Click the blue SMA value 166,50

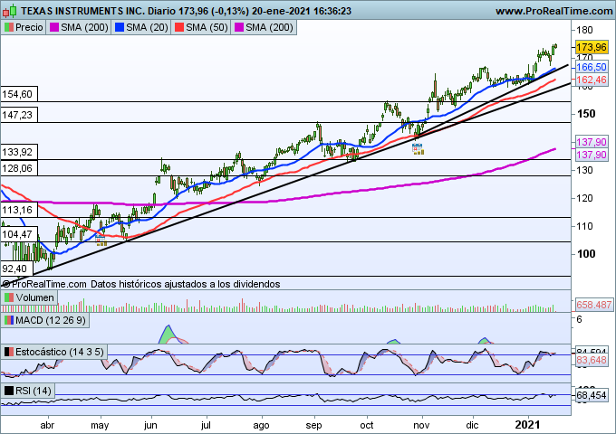[592, 67]
